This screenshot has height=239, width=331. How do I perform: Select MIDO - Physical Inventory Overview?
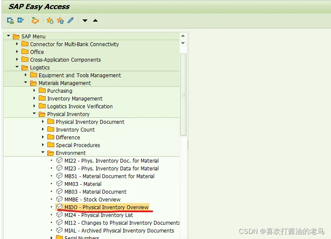point(107,207)
